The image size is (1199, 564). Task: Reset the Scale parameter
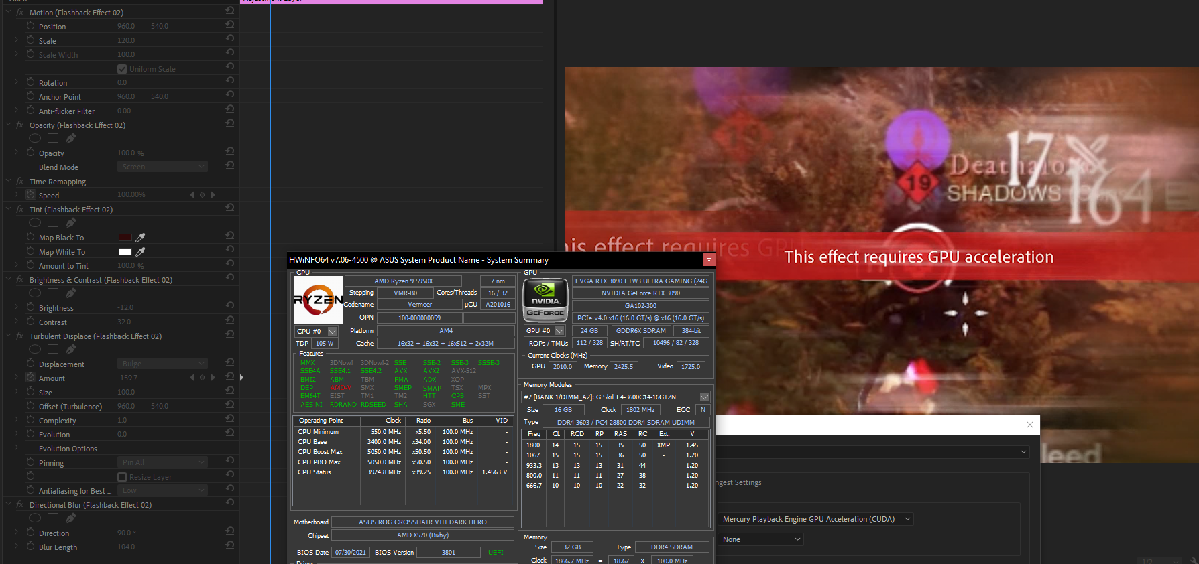[229, 39]
